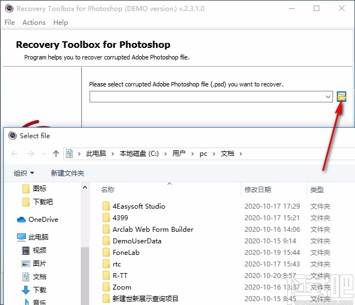Select pc in the address breadcrumb
The height and width of the screenshot is (305, 355).
203,154
